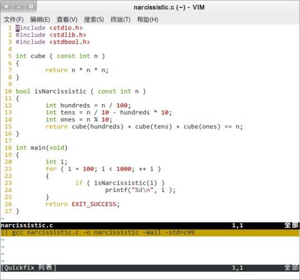Select the gcc command quickfix entry
The width and height of the screenshot is (300, 280).
[150, 232]
